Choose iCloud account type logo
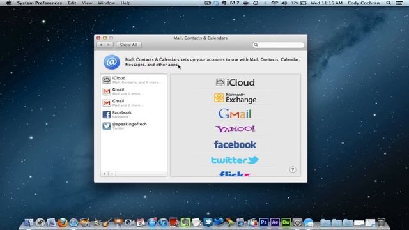The image size is (409, 230). point(235,82)
